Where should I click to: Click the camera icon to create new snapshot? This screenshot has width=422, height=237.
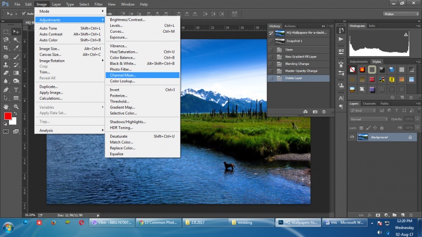point(315,111)
